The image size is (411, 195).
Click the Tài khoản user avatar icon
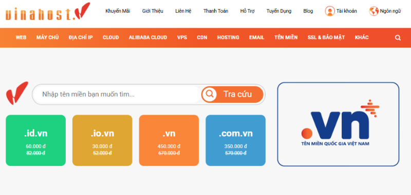[x=330, y=11]
